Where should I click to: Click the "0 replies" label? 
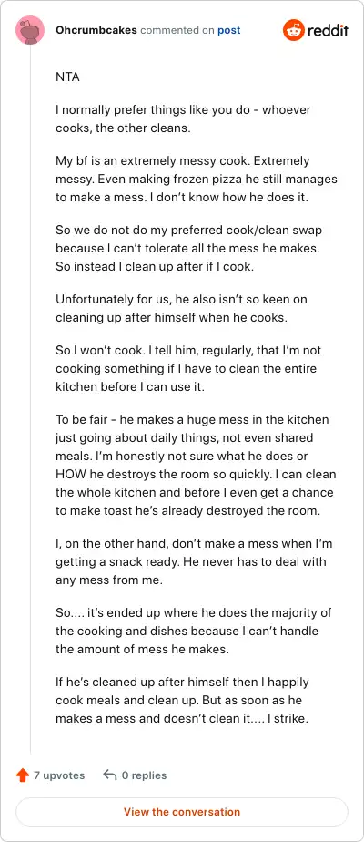pyautogui.click(x=144, y=775)
